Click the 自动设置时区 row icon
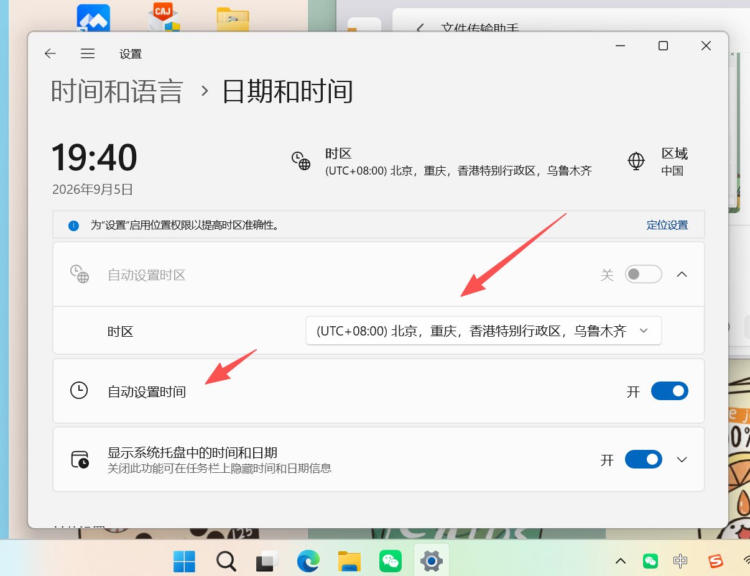The width and height of the screenshot is (750, 576). (x=79, y=274)
